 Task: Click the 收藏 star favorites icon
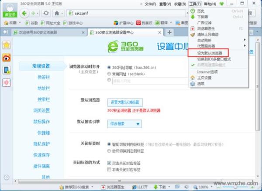[6, 23]
